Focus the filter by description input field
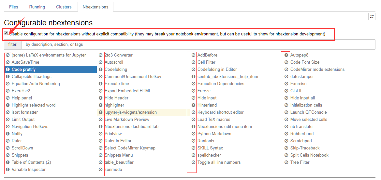 tap(198, 45)
